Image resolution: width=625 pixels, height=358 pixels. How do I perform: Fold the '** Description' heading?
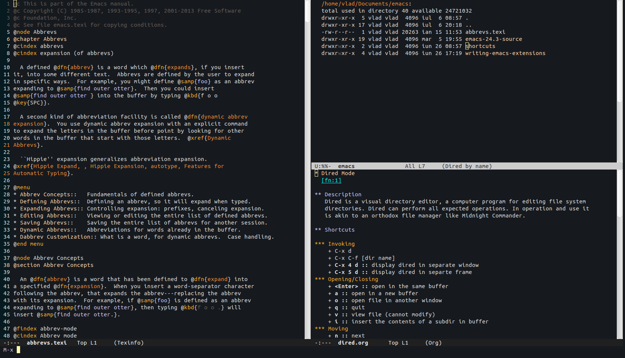(338, 194)
